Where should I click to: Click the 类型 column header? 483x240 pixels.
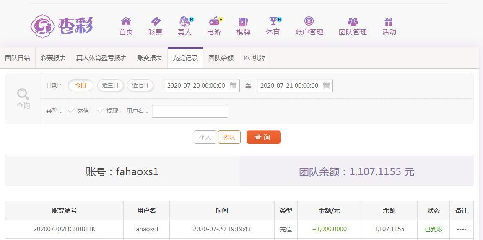point(286,210)
